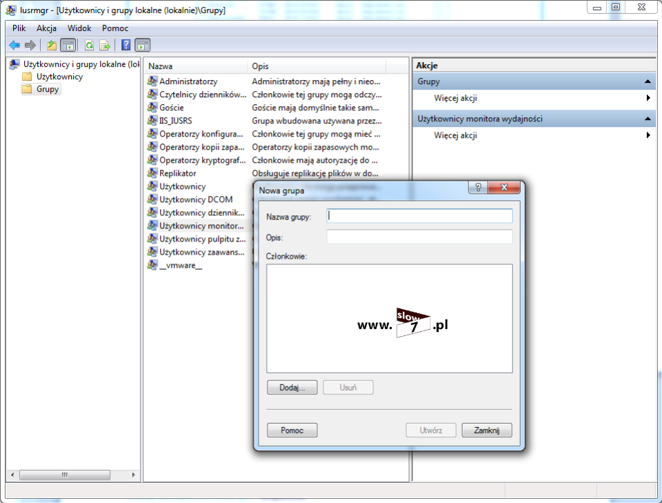This screenshot has height=503, width=662.
Task: Open the Akcja menu
Action: coord(46,28)
